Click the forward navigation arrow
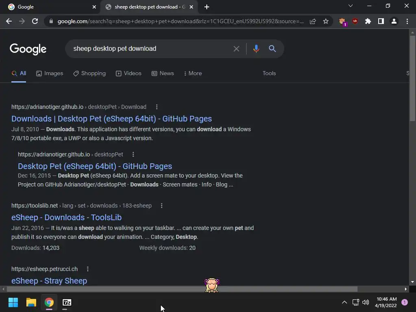This screenshot has width=416, height=312. click(22, 21)
